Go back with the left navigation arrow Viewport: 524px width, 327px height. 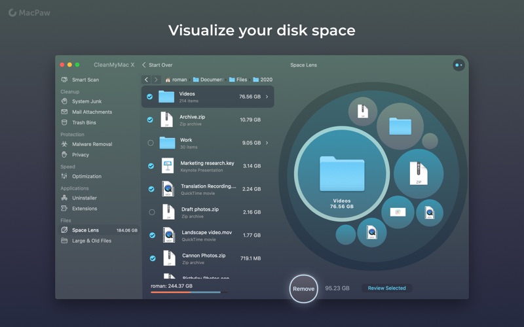pyautogui.click(x=146, y=79)
